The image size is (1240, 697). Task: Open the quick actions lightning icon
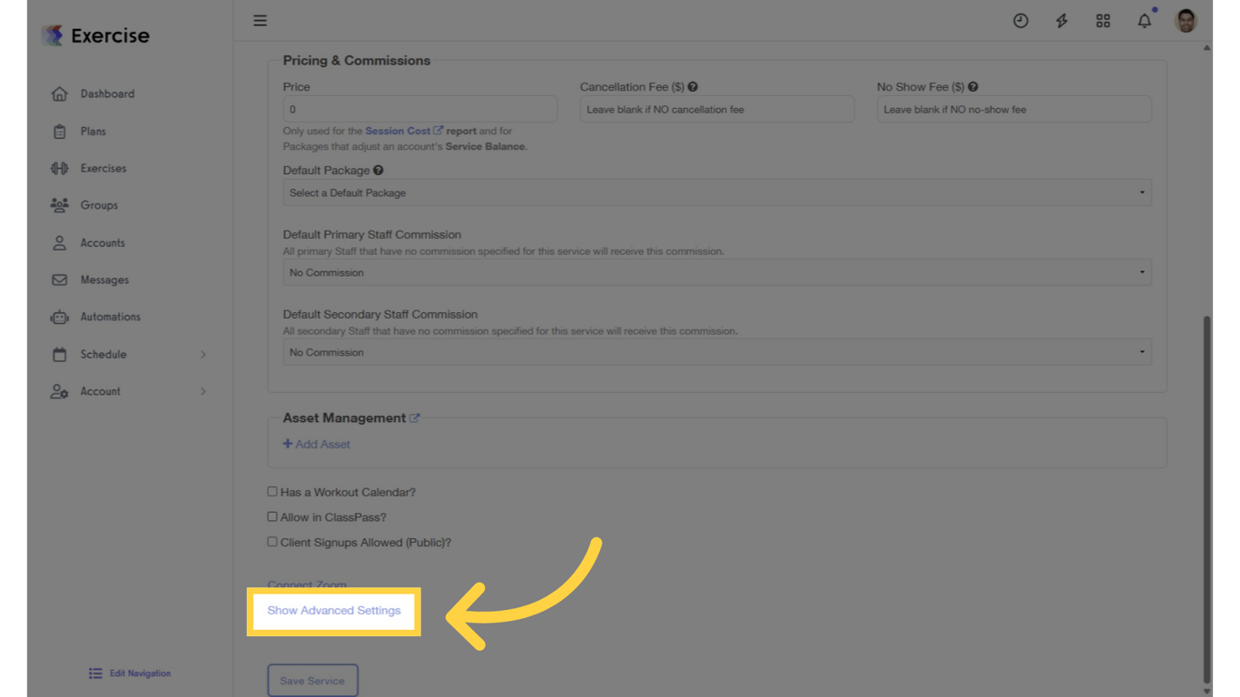pyautogui.click(x=1061, y=20)
